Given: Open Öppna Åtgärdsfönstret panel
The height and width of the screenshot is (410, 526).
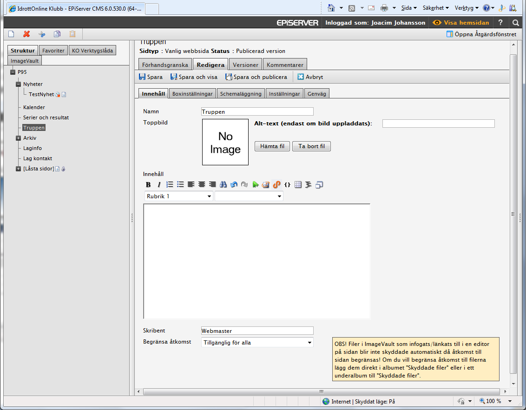Looking at the screenshot, I should (481, 34).
